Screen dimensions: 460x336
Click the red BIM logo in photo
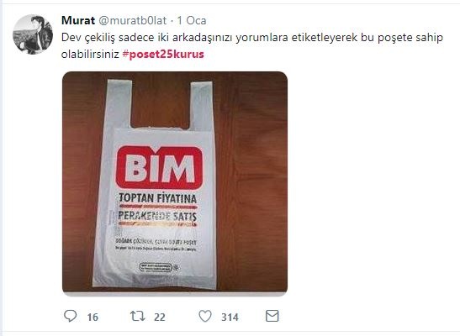pos(160,167)
